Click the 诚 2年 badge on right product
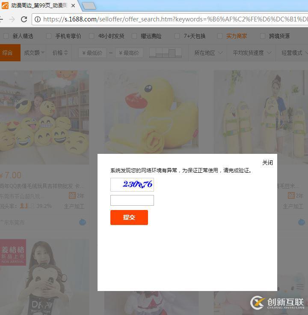 pyautogui.click(x=295, y=195)
